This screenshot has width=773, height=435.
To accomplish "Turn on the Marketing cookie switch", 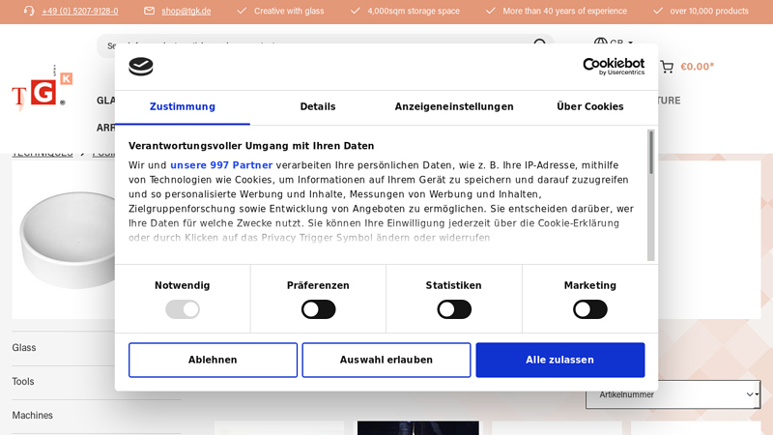I will click(x=589, y=309).
